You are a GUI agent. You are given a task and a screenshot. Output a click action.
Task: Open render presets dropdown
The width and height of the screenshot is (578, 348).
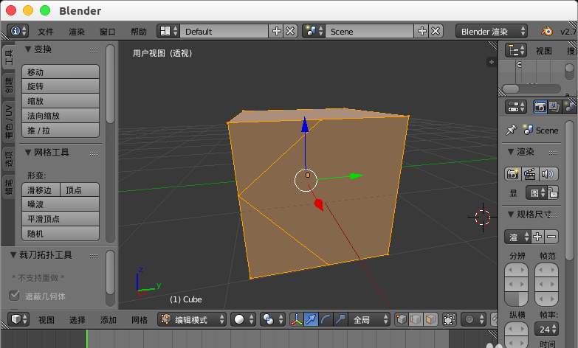click(518, 237)
